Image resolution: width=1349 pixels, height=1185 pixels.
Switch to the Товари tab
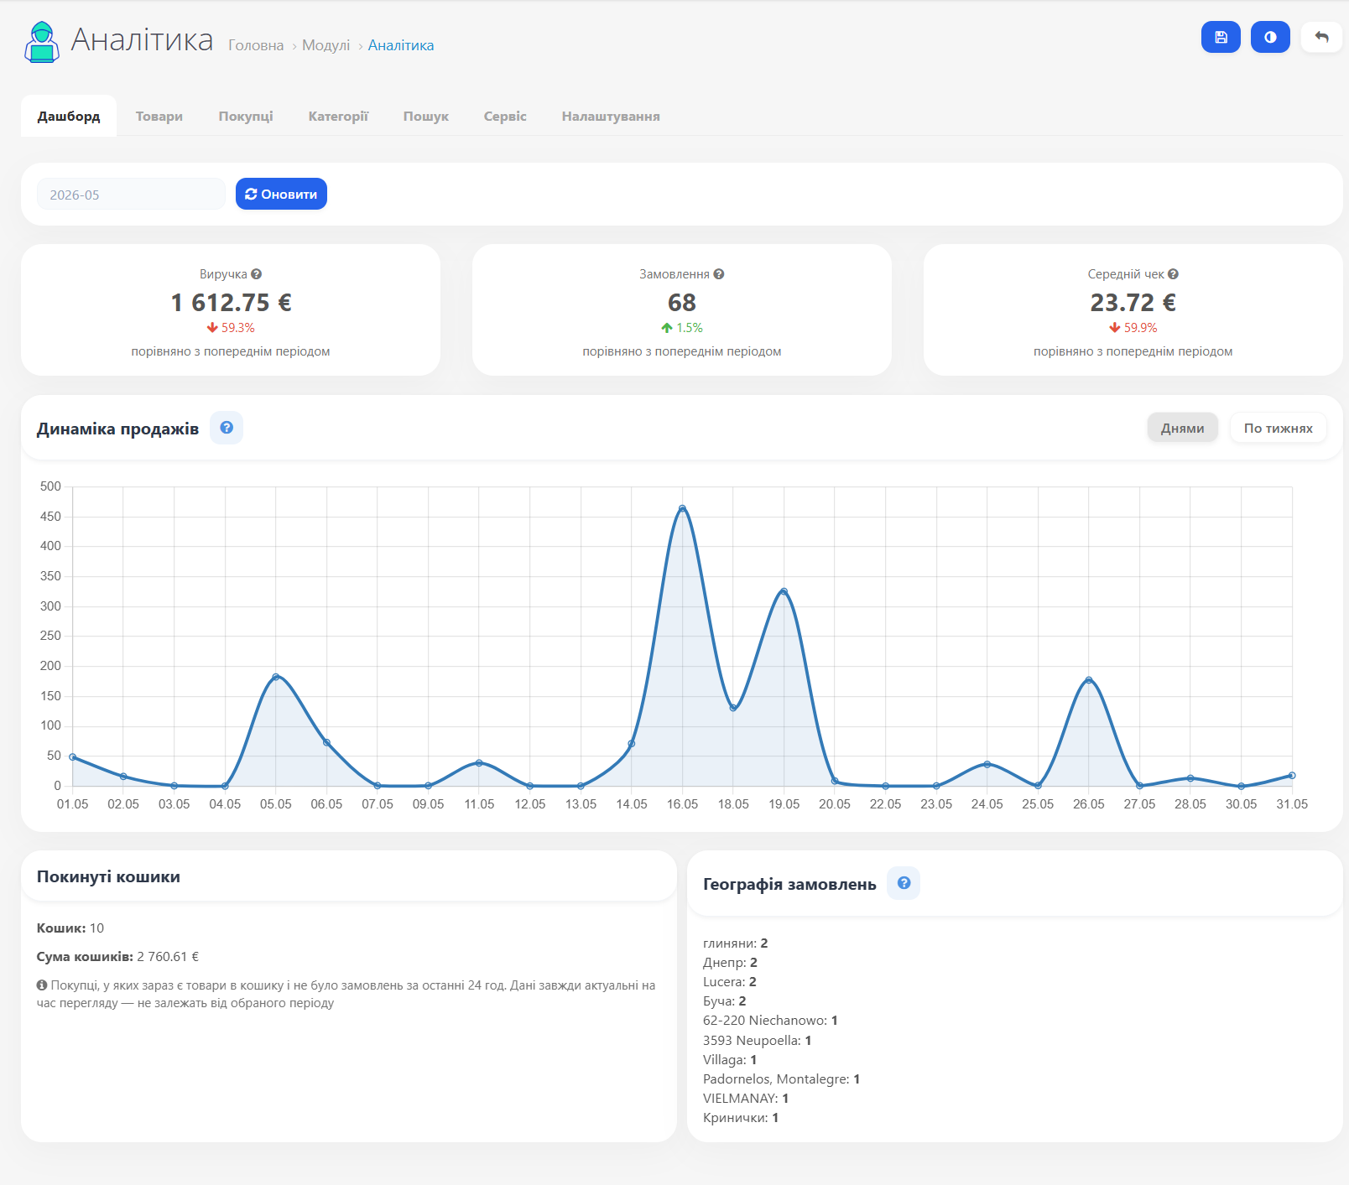tap(159, 116)
